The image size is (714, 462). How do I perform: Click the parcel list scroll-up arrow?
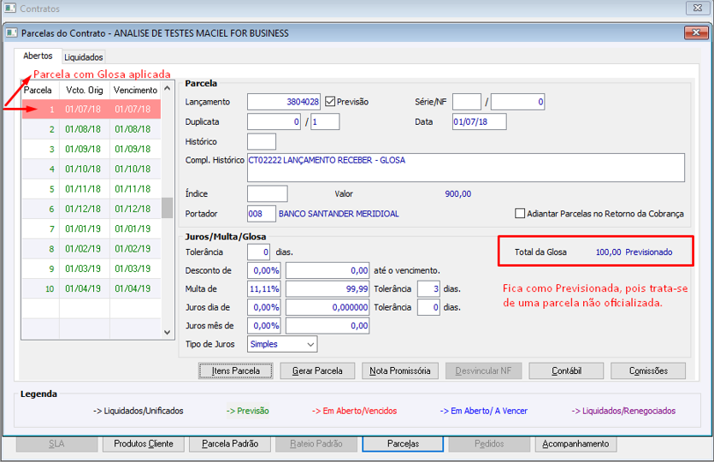(167, 88)
